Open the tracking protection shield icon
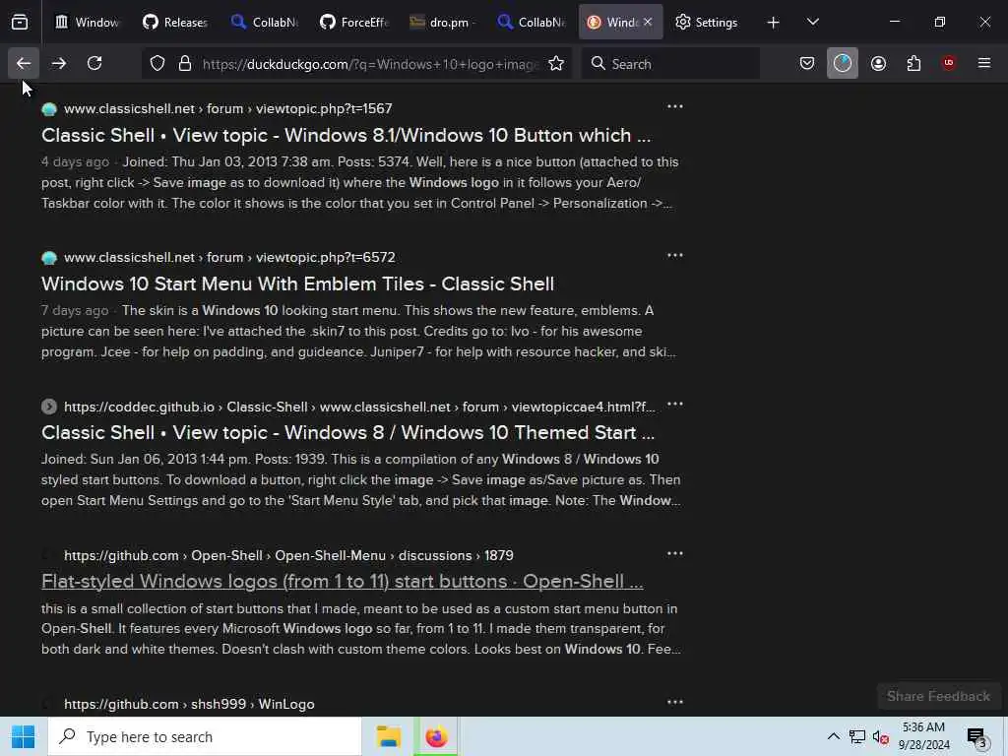 [x=157, y=64]
